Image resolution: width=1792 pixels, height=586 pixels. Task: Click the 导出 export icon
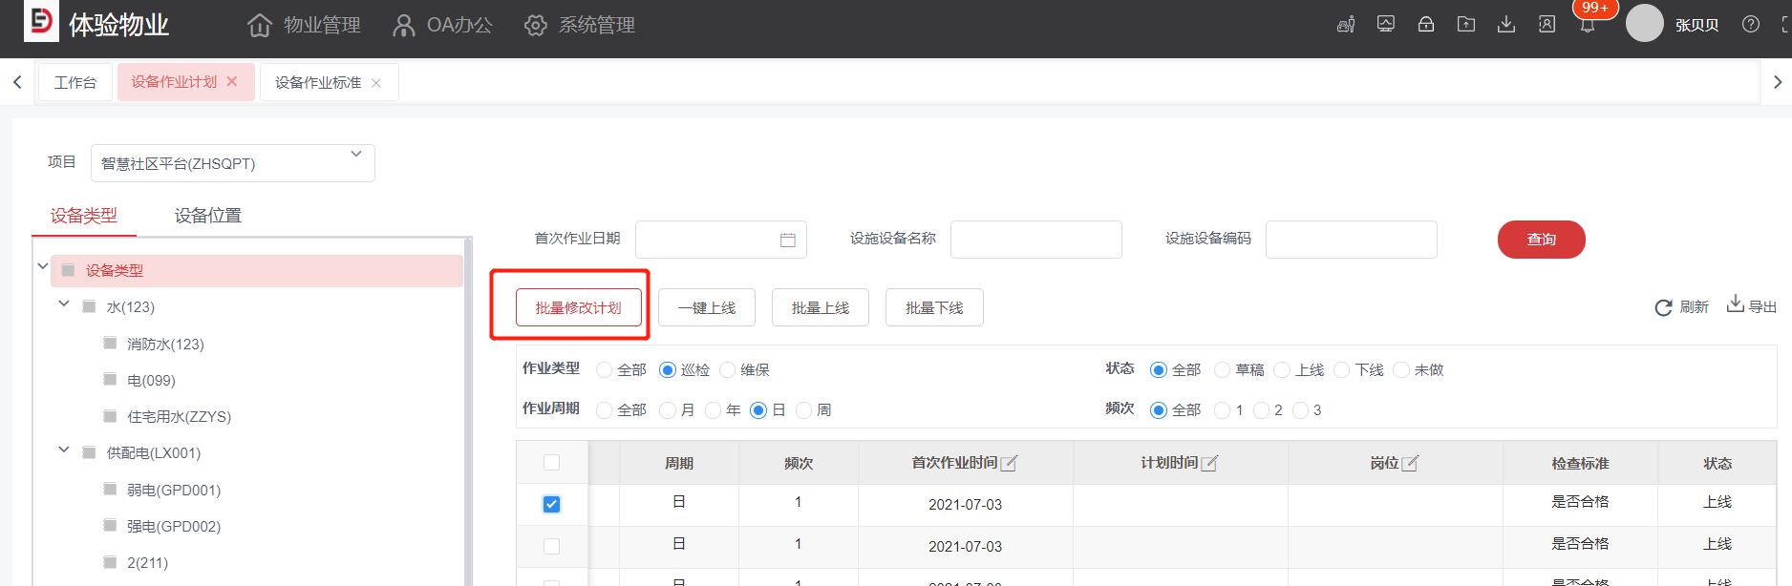[1736, 304]
